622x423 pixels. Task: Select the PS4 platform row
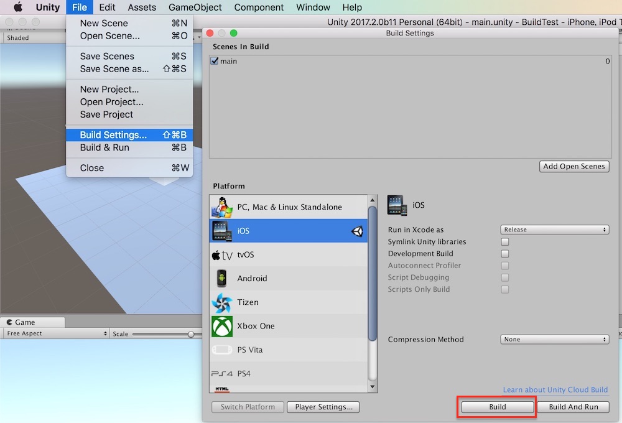(289, 373)
